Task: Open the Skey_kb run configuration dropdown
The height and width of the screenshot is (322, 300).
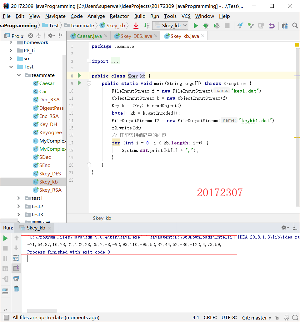Action: point(171,26)
